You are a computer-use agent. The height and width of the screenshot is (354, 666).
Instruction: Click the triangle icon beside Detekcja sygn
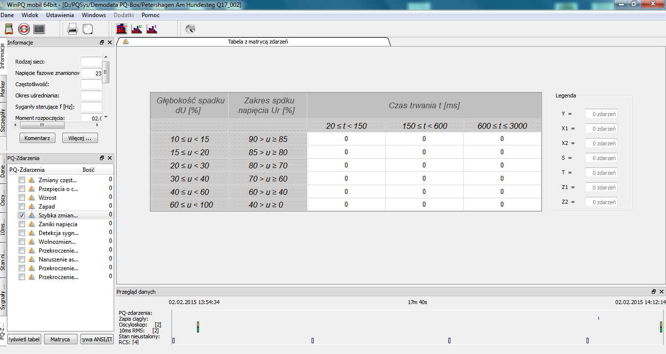pyautogui.click(x=32, y=233)
